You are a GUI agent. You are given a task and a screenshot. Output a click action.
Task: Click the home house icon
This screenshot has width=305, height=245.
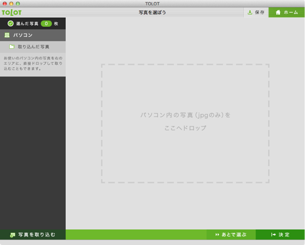278,12
